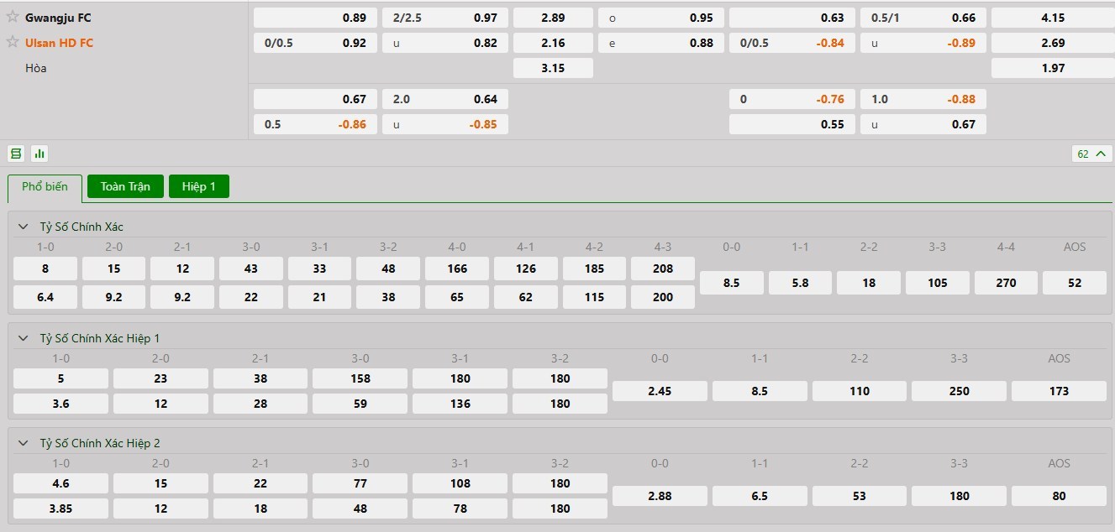
Task: Pick Hiệp 2 AOS odds 80
Action: [1059, 496]
